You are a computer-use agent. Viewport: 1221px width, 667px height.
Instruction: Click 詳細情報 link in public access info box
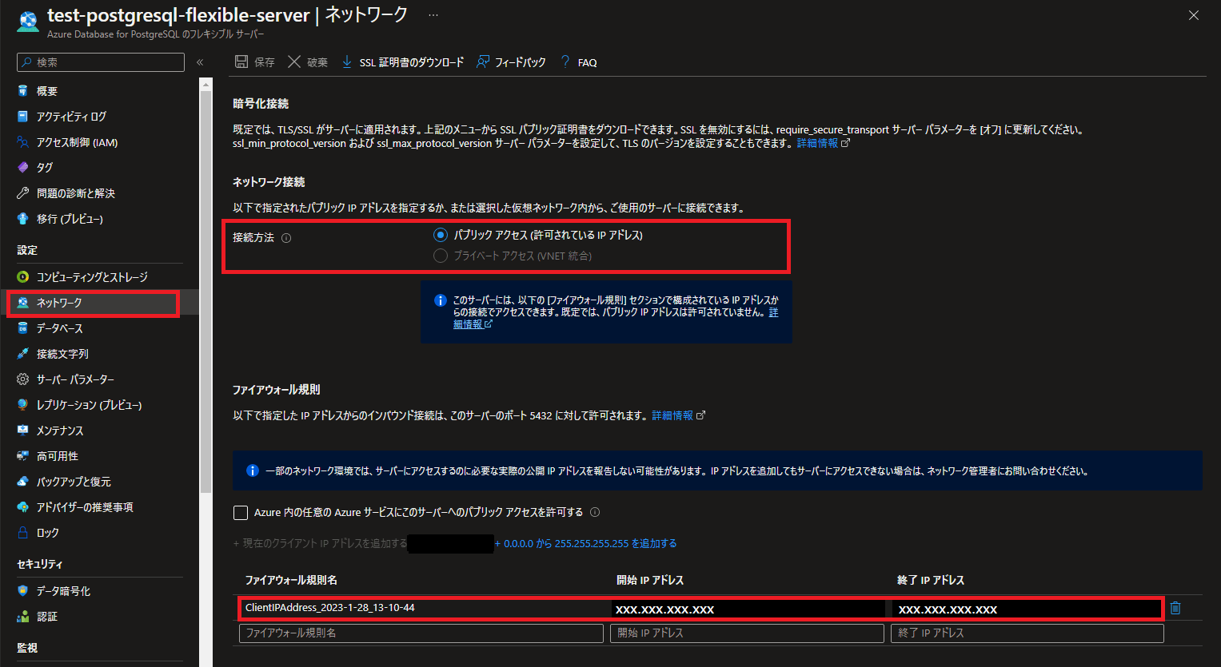pos(616,319)
